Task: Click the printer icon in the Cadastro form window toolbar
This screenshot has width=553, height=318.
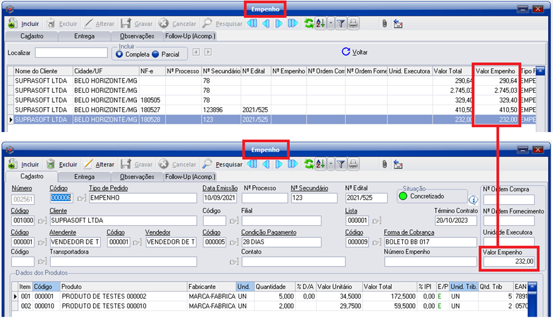Action: click(353, 164)
